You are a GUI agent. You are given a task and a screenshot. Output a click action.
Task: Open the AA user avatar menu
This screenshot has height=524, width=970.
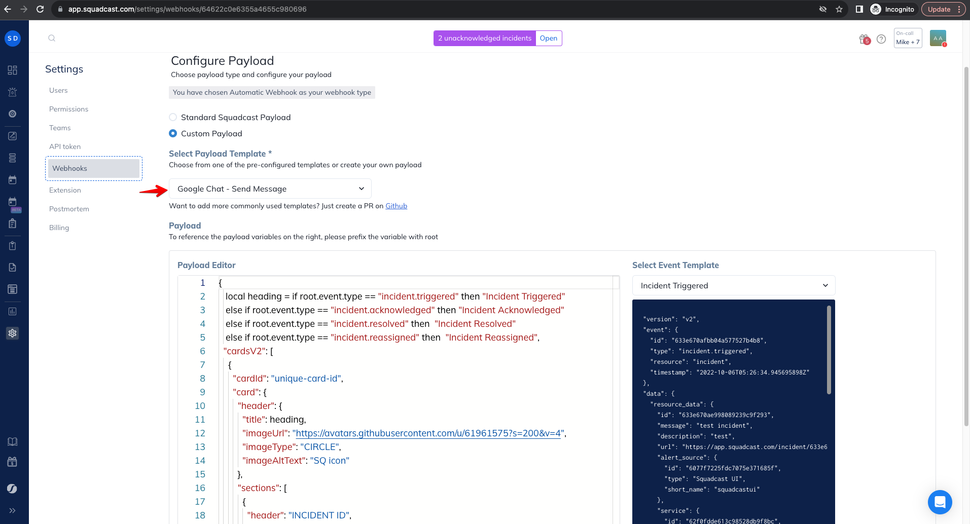pyautogui.click(x=938, y=38)
